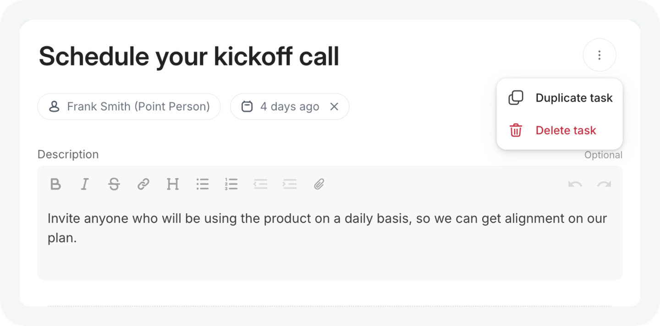Select Duplicate task from the menu
The image size is (660, 326).
click(560, 98)
